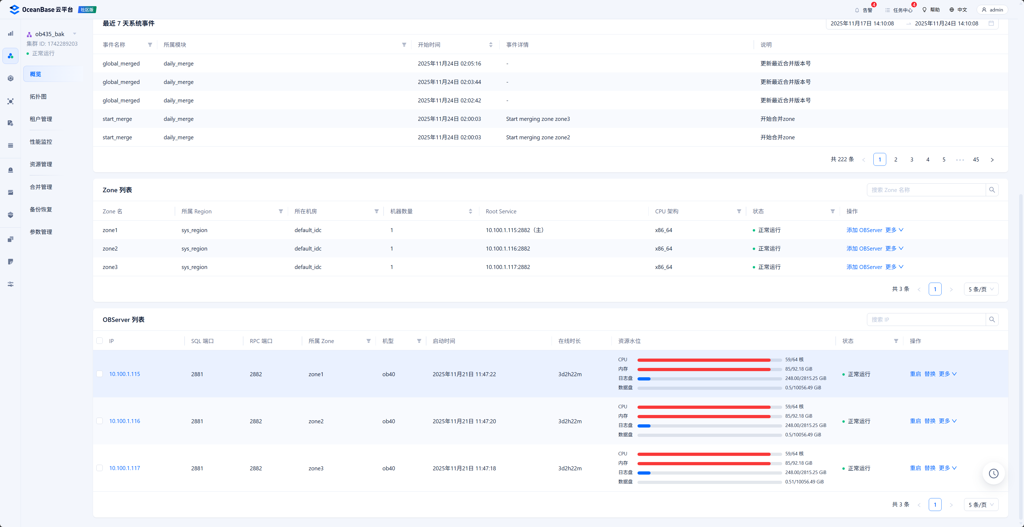Go to page 3 of system events
The image size is (1024, 527).
tap(911, 159)
